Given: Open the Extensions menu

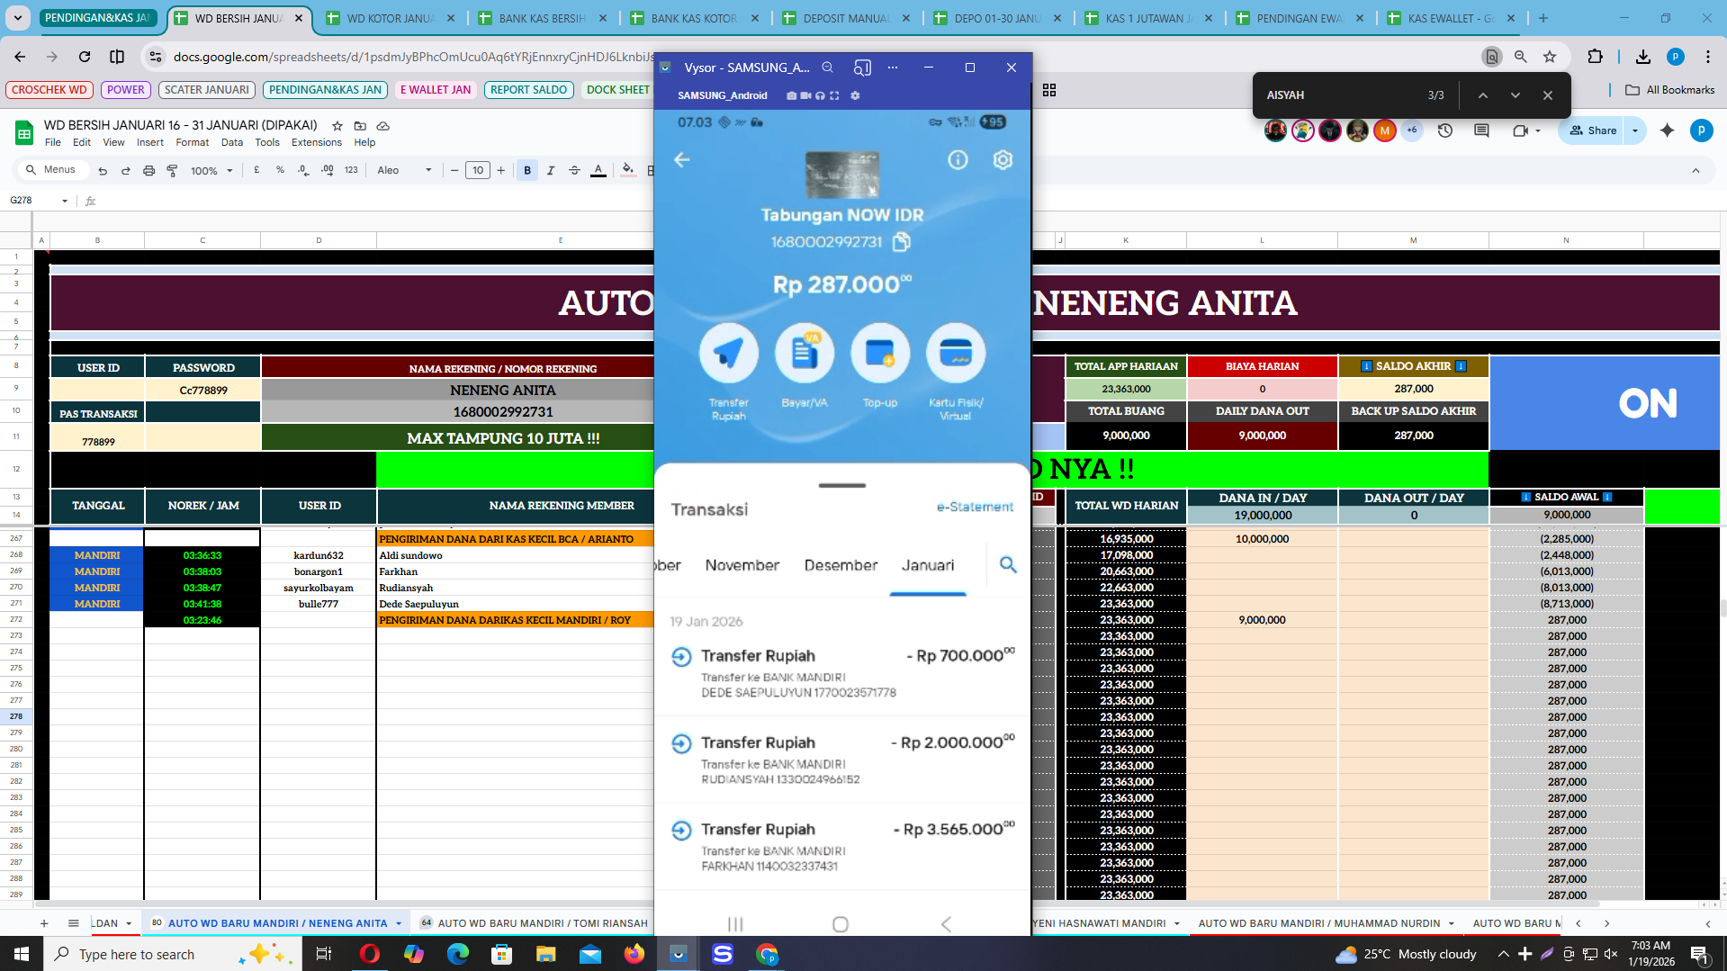Looking at the screenshot, I should pos(316,142).
